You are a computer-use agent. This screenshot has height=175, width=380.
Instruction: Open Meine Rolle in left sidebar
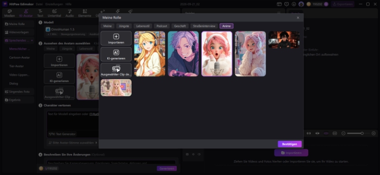(19, 24)
